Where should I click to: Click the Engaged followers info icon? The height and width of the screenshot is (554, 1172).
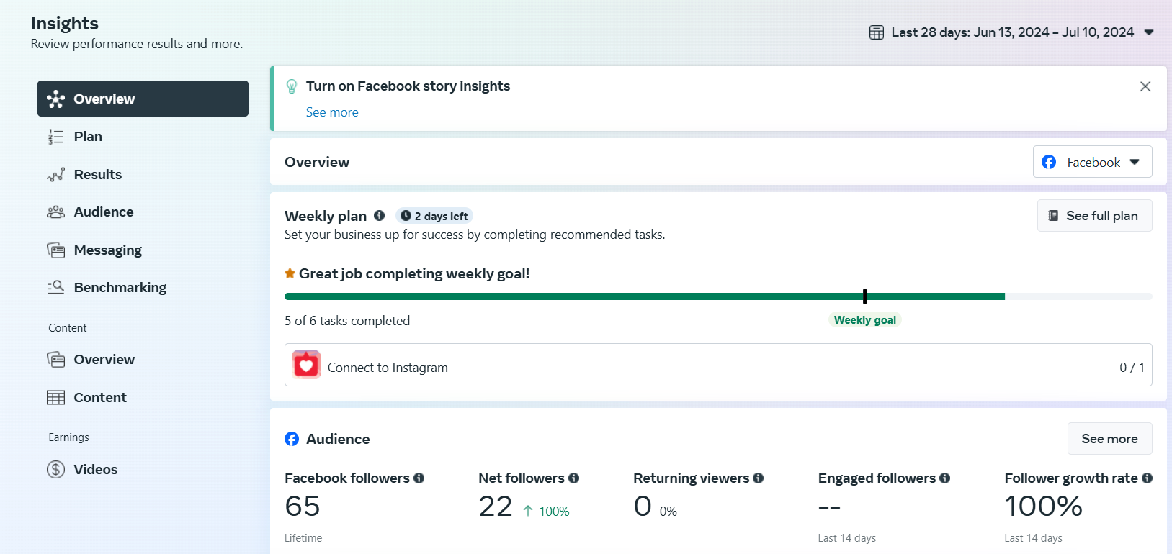[x=945, y=478]
